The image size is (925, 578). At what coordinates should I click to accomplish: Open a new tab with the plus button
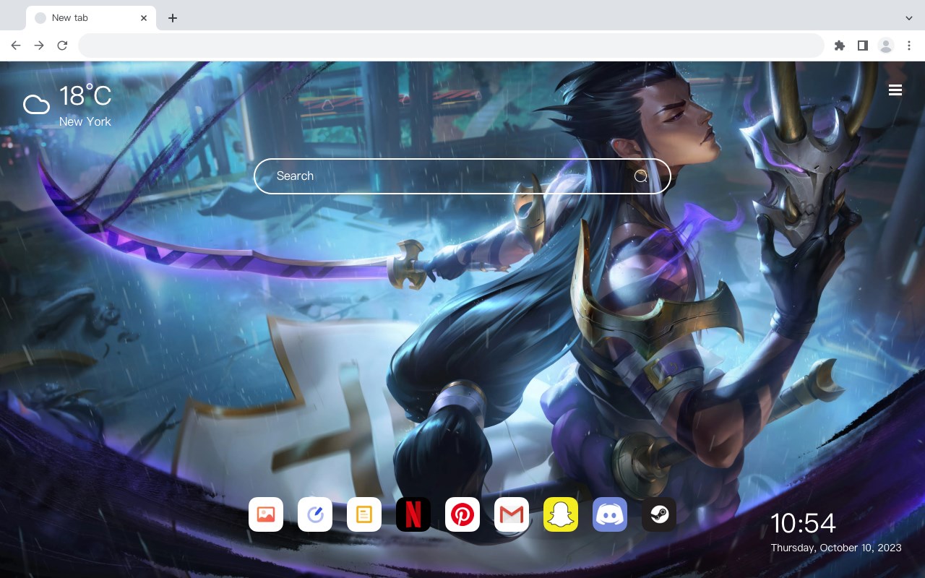click(x=172, y=18)
